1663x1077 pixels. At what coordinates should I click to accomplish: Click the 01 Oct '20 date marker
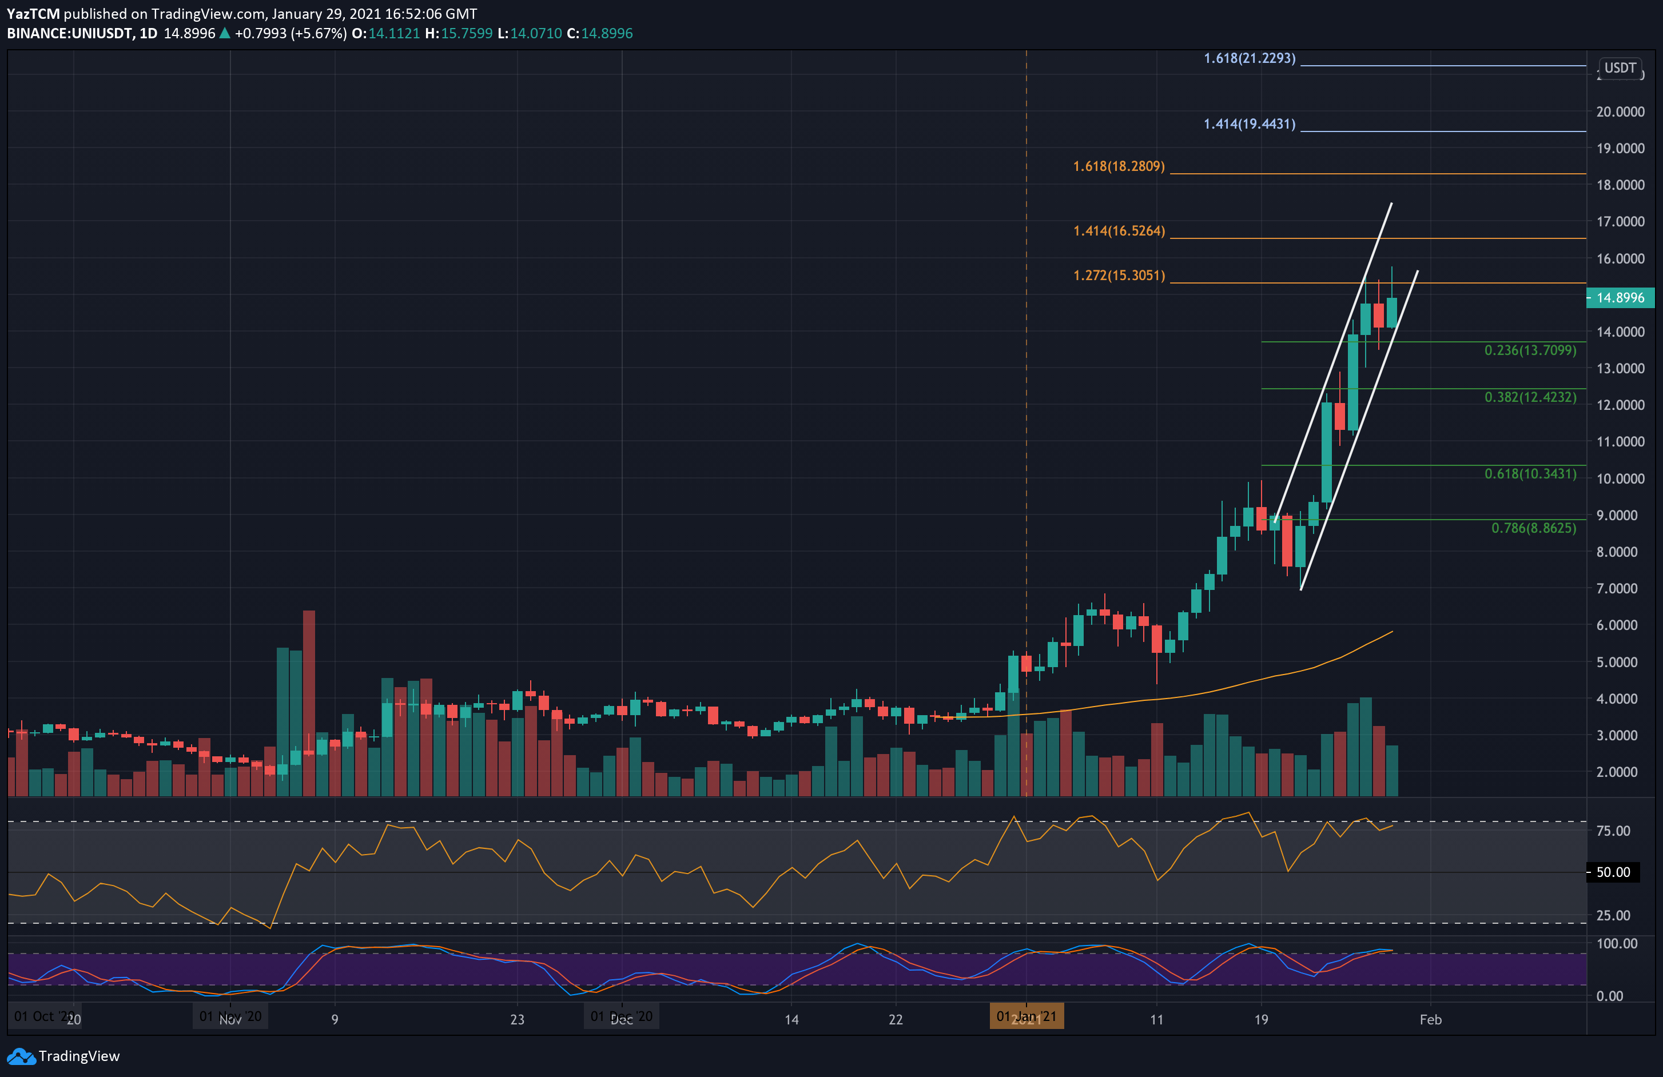click(43, 1016)
